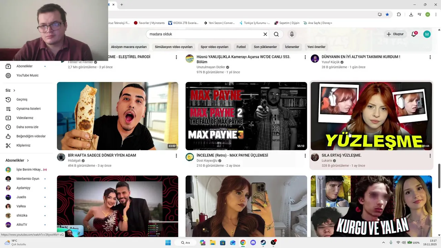The width and height of the screenshot is (441, 248).
Task: Open the KIOXIA 2TB Exceria bookmark
Action: 184,23
